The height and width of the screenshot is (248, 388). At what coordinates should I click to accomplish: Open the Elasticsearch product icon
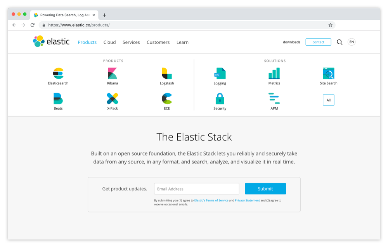click(x=58, y=73)
